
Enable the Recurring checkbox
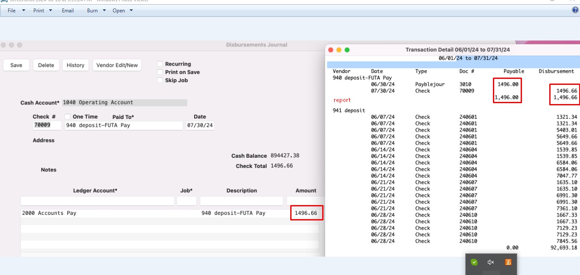[160, 64]
